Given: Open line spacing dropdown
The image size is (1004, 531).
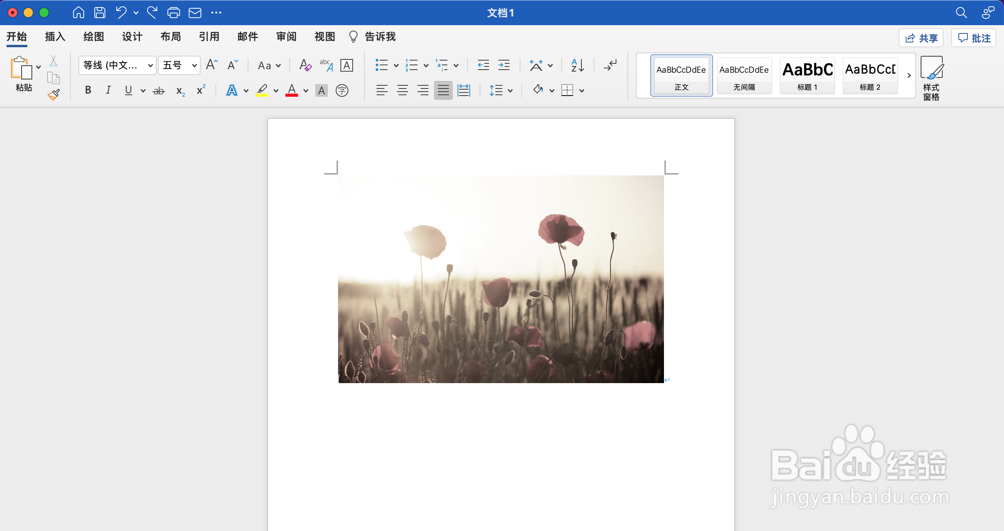Looking at the screenshot, I should tap(501, 90).
